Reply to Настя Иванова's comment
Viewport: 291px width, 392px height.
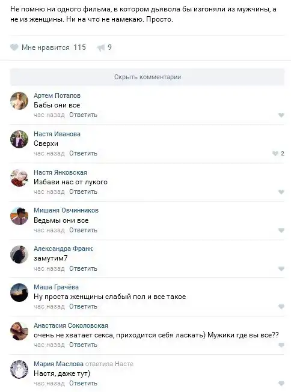tap(83, 153)
